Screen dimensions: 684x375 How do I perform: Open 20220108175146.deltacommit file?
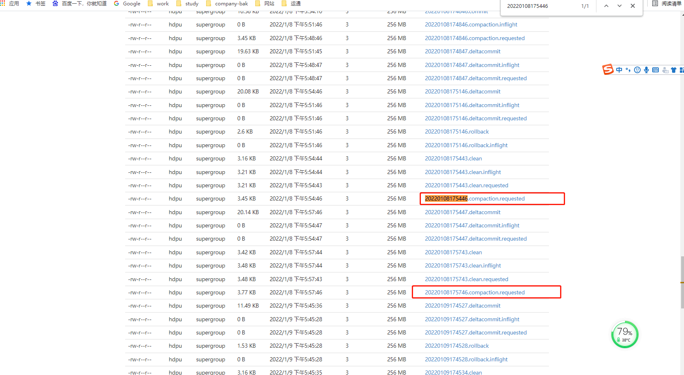[x=463, y=91]
